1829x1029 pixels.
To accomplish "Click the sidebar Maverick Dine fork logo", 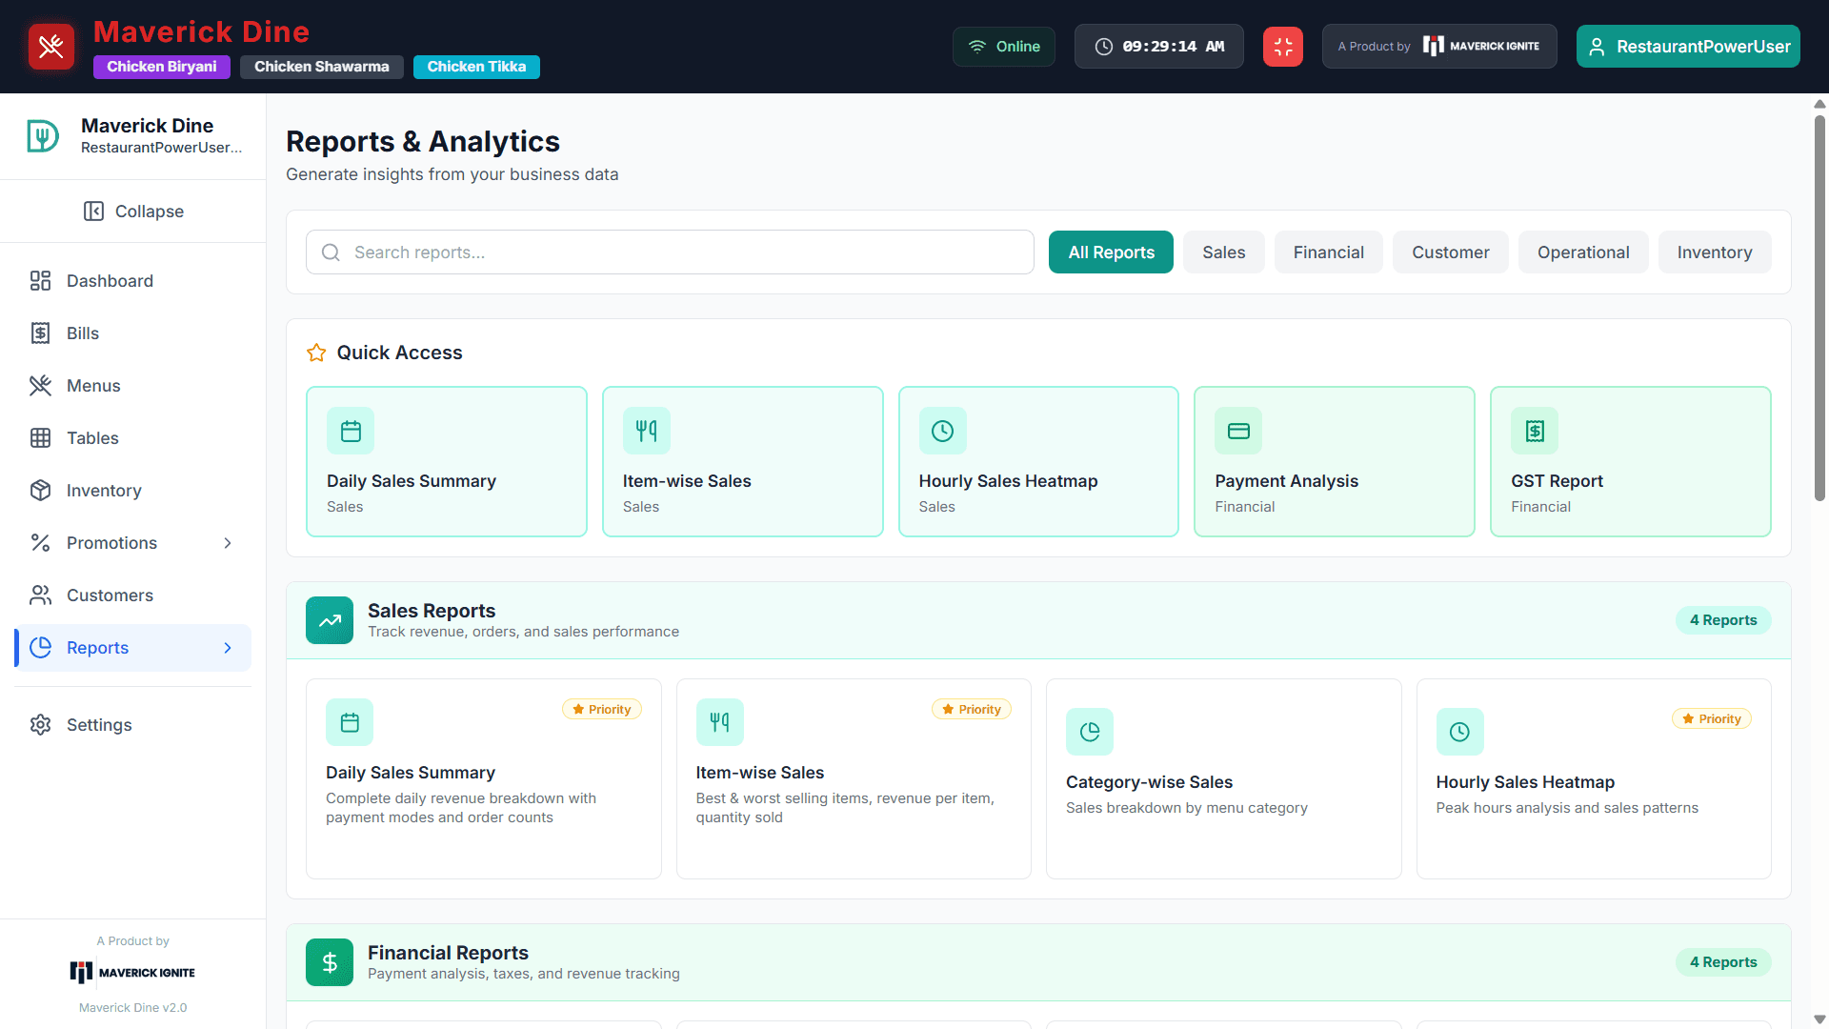I will pyautogui.click(x=43, y=136).
